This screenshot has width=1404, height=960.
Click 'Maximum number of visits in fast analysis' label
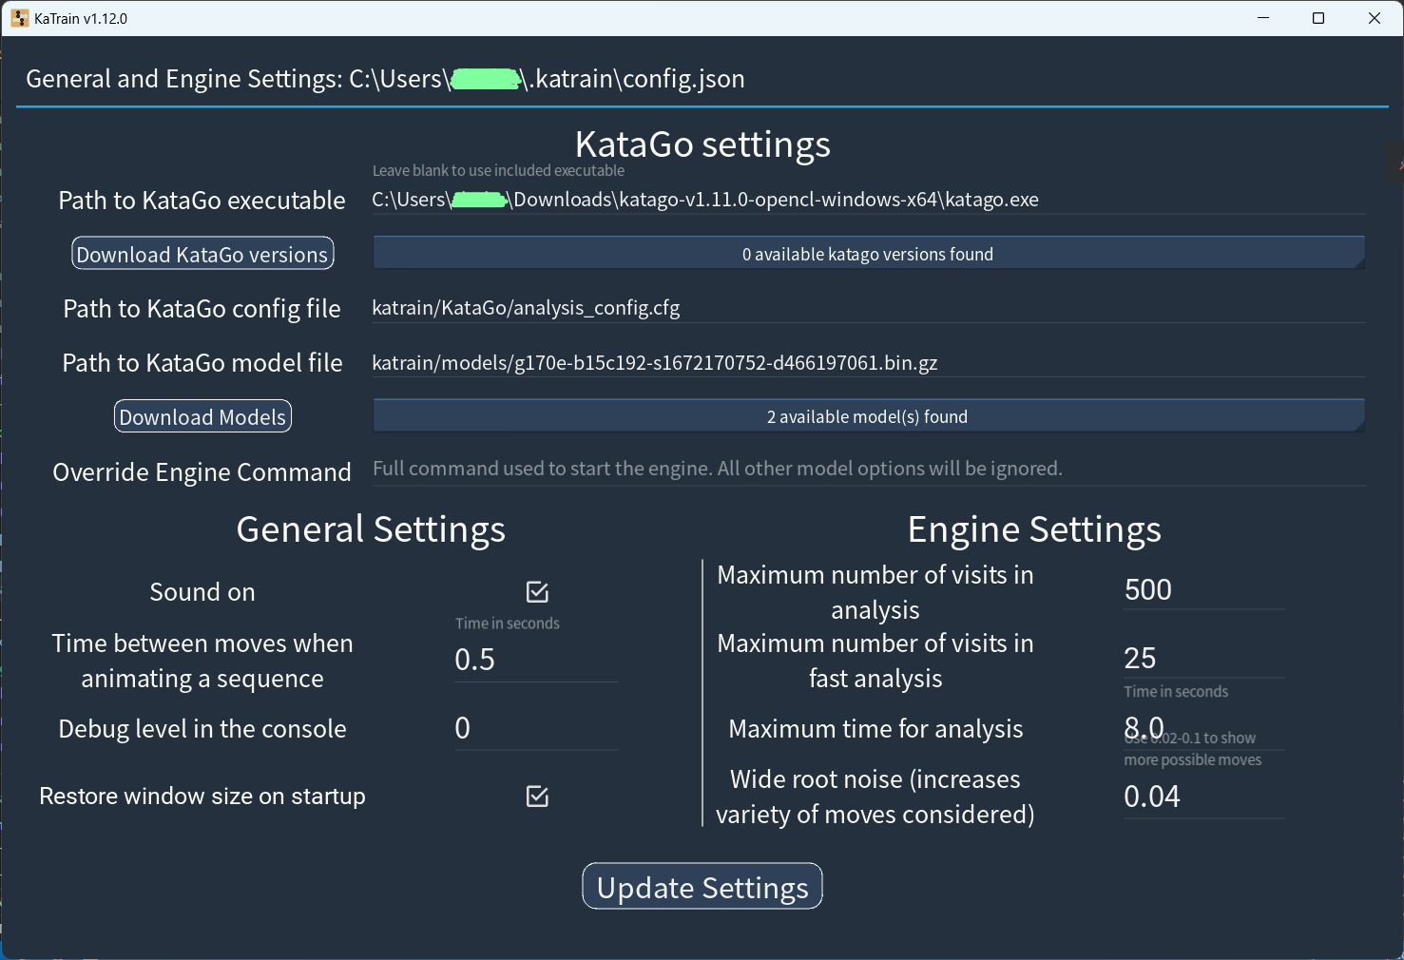[875, 661]
